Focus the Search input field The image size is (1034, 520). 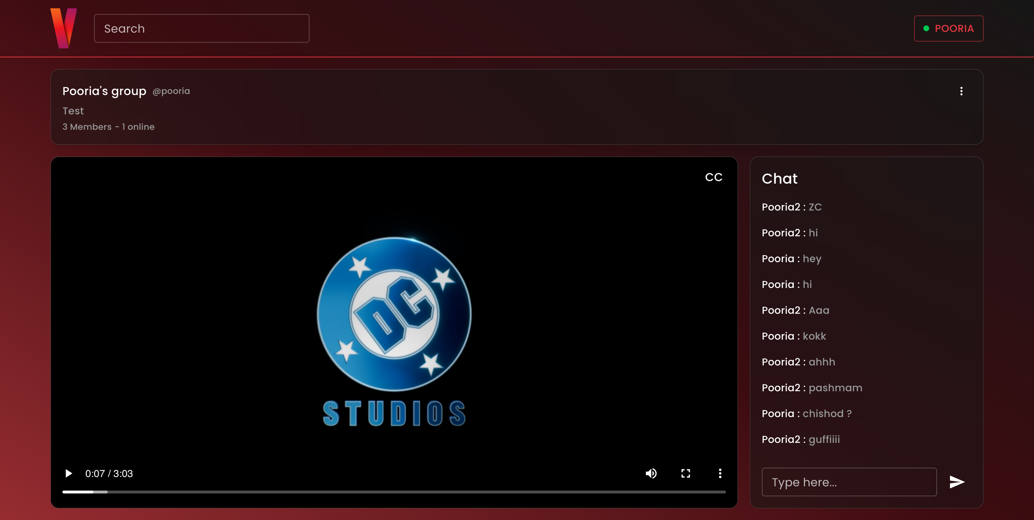[201, 28]
